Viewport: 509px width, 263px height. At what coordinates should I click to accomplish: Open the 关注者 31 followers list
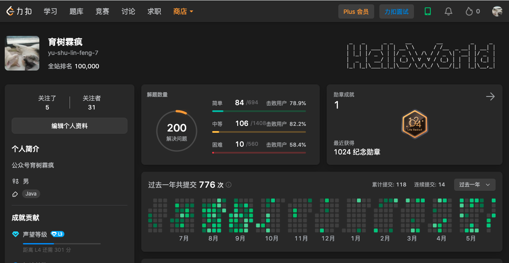(x=92, y=103)
